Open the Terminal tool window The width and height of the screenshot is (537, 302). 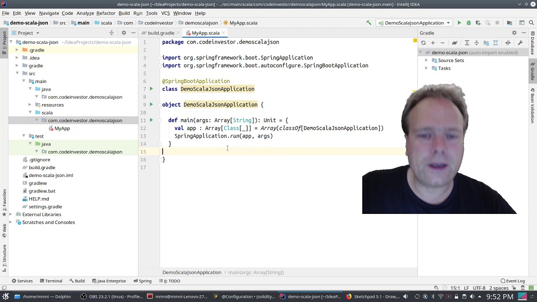click(50, 281)
